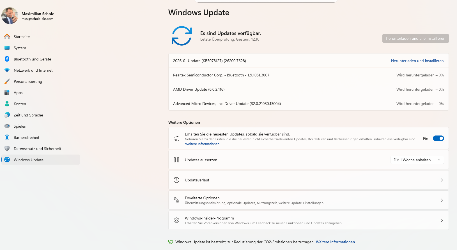This screenshot has height=250, width=457.
Task: Expand Erweiterte Optionen with its chevron
Action: (x=442, y=200)
